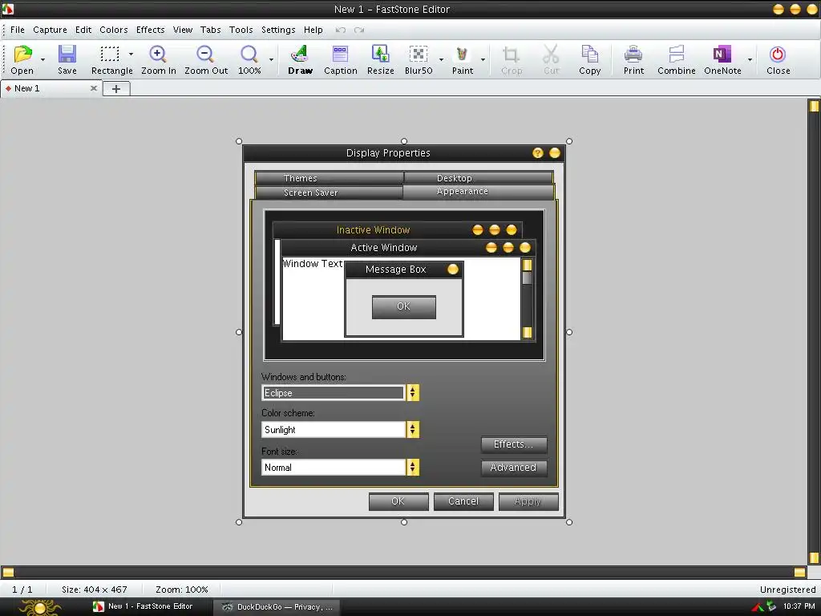Open the Colors menu
This screenshot has height=616, width=821.
point(114,30)
